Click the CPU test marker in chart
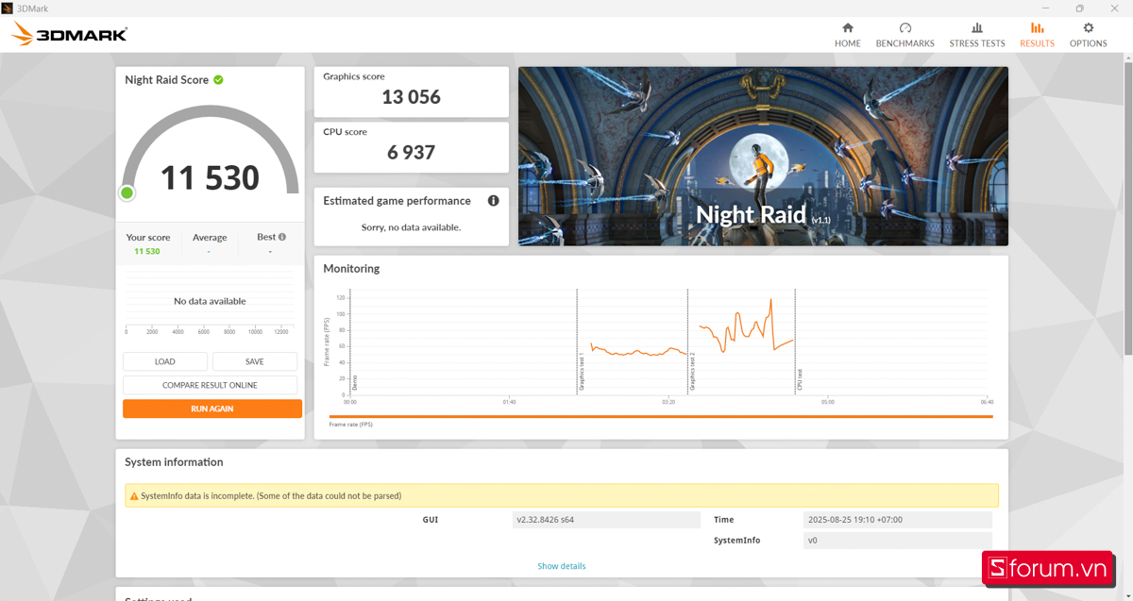Screen dimensions: 1133x601 799,379
